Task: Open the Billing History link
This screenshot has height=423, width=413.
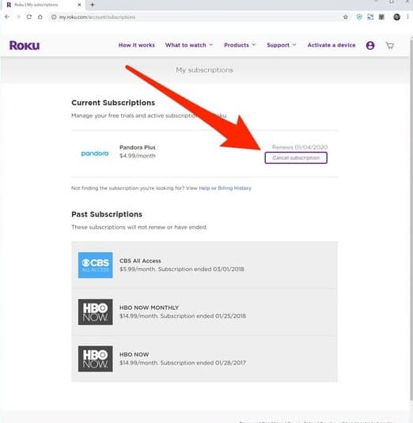Action: [x=234, y=188]
